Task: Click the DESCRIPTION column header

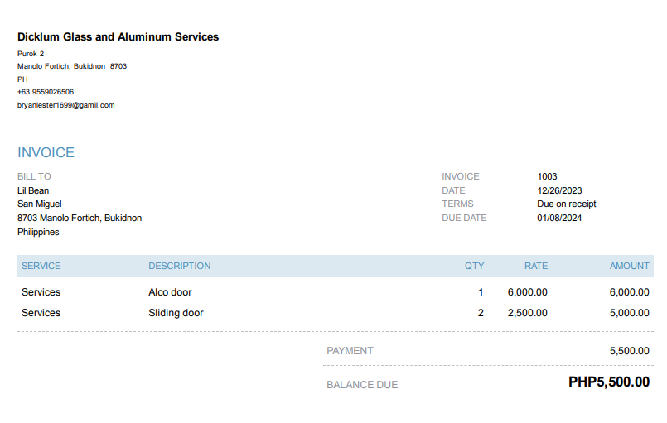Action: coord(180,266)
